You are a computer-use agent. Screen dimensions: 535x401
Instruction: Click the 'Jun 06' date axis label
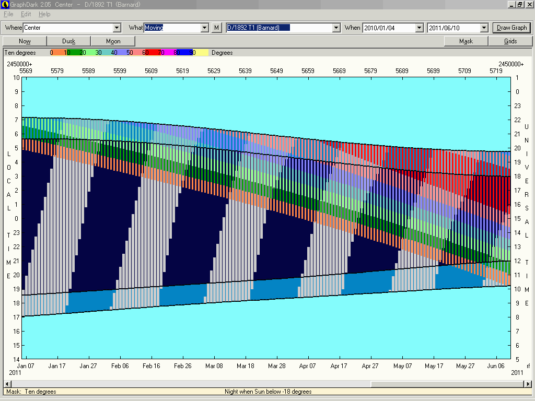click(496, 366)
